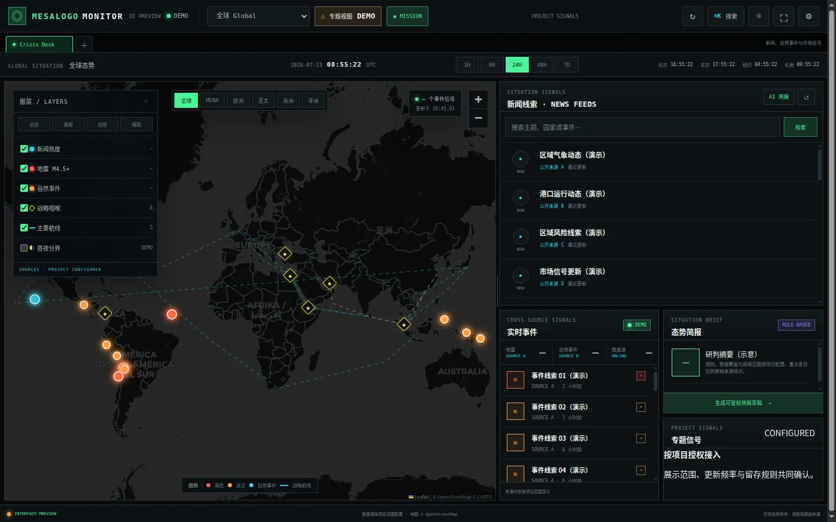836x522 pixels.
Task: Zoom in on the map
Action: [x=478, y=99]
